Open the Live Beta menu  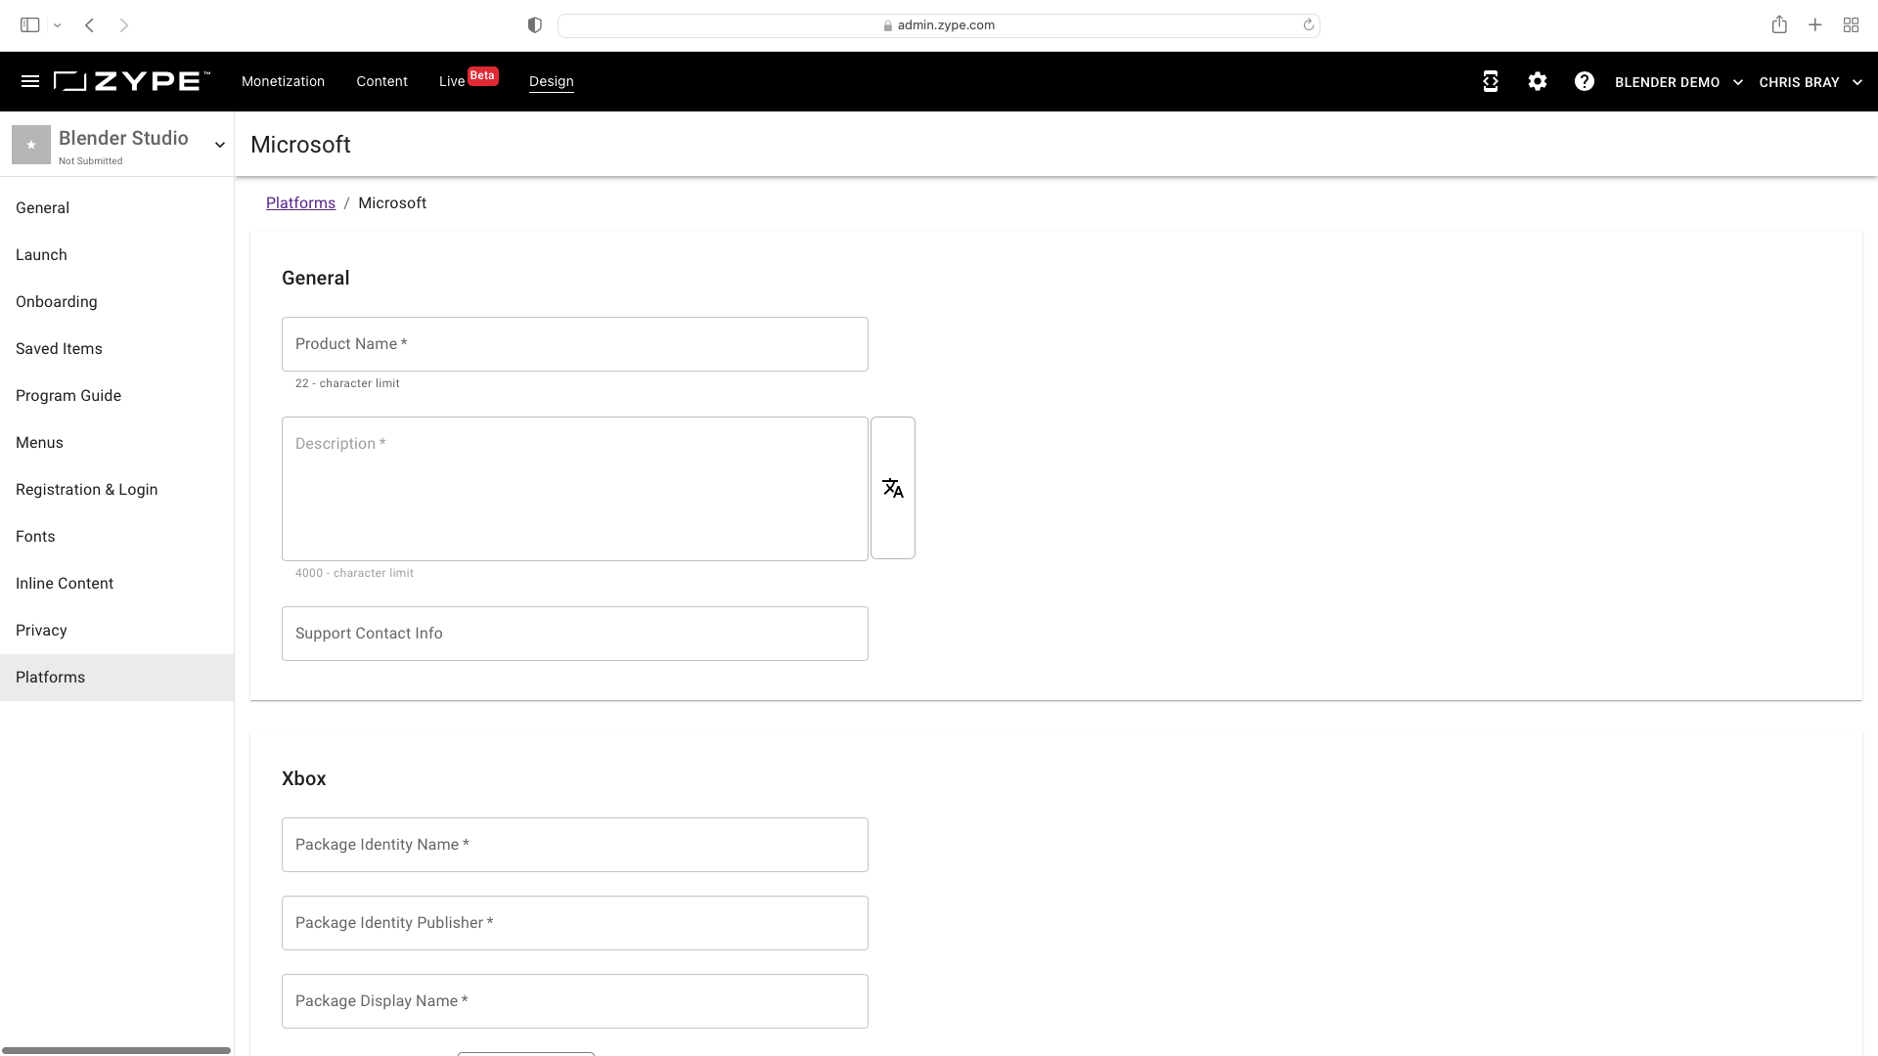click(x=469, y=79)
